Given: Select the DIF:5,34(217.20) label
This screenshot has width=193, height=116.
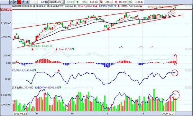Looking at the screenshot, I should click(x=45, y=49).
